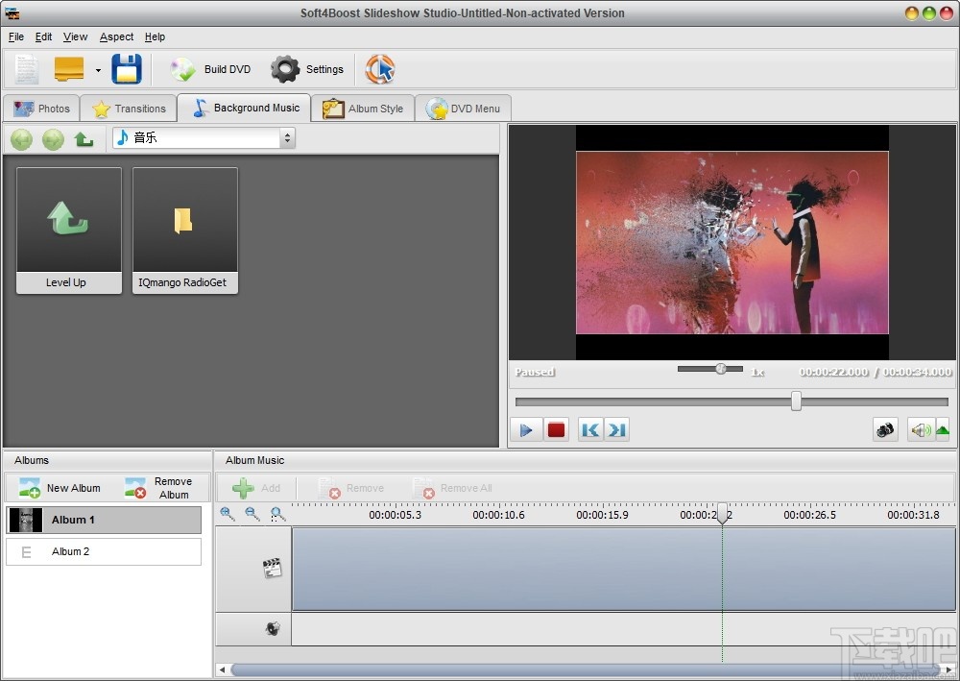Zoom in on the timeline

(x=227, y=514)
